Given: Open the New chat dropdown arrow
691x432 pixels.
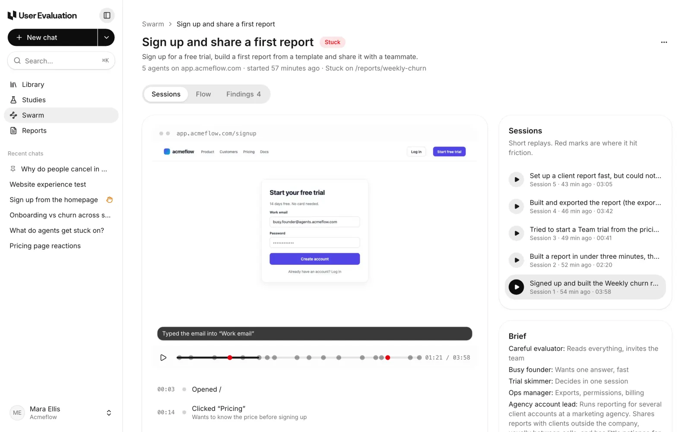Looking at the screenshot, I should (x=106, y=38).
